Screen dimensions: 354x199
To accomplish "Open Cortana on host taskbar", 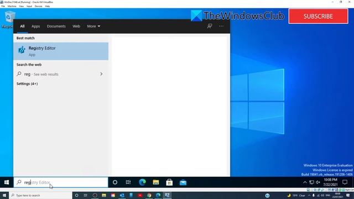I will (x=77, y=195).
